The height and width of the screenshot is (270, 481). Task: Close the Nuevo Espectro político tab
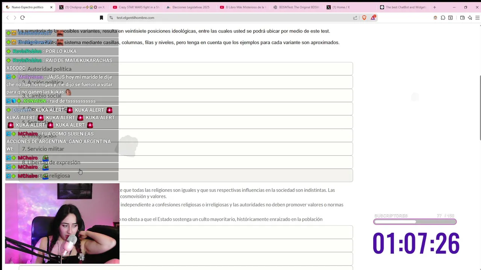click(x=51, y=7)
